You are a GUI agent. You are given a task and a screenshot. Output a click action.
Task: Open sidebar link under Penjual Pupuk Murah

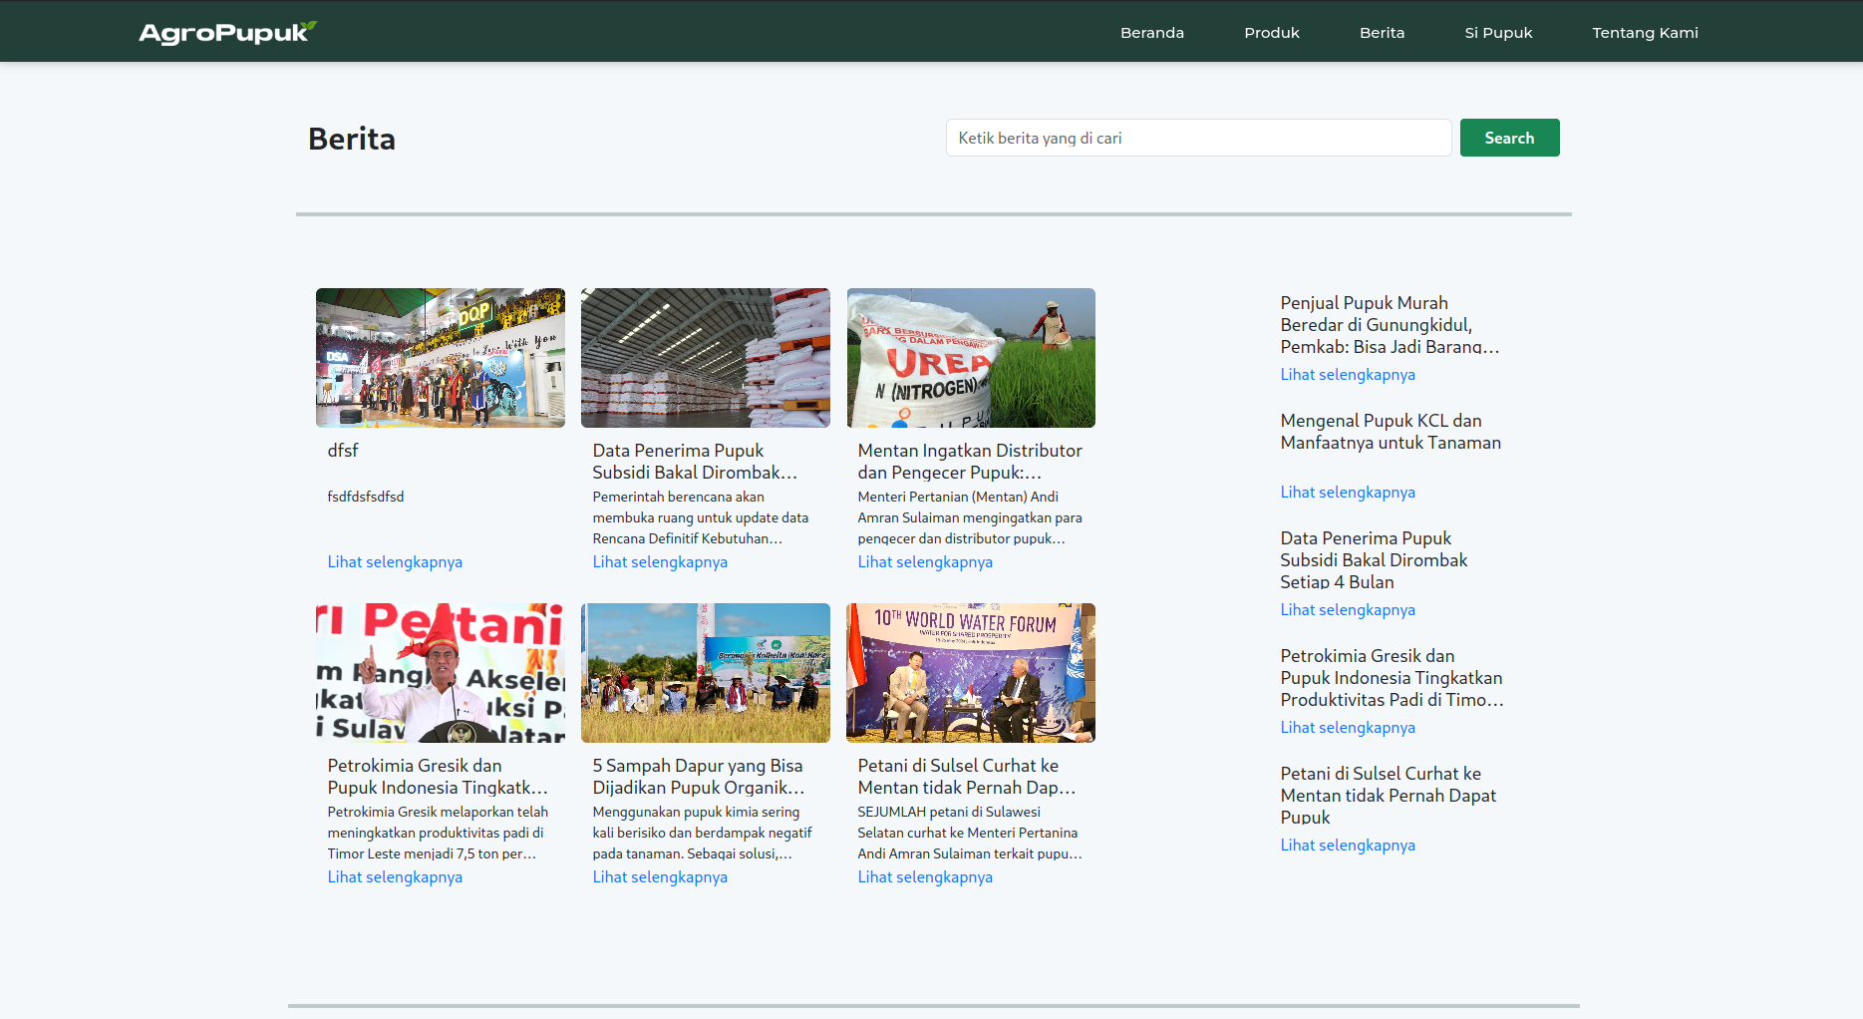(x=1348, y=375)
